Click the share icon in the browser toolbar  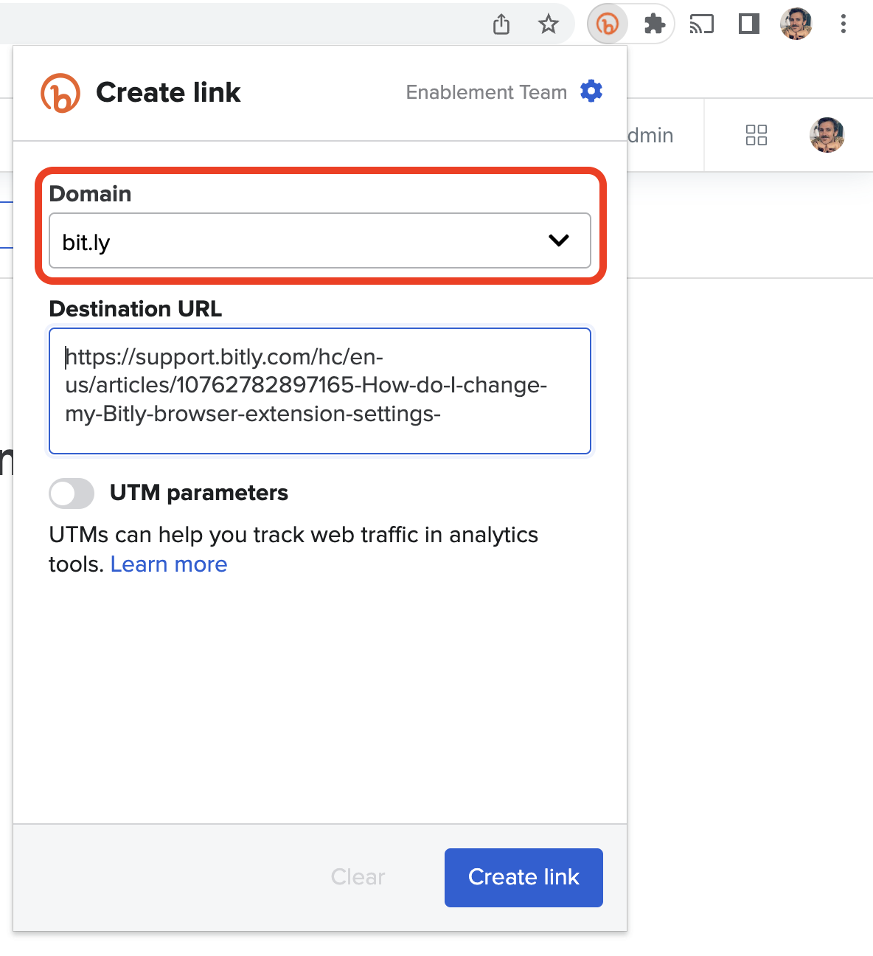coord(501,24)
